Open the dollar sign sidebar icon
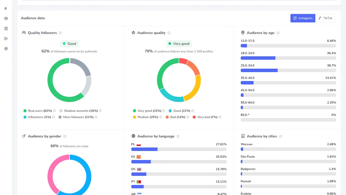 click(x=6, y=28)
